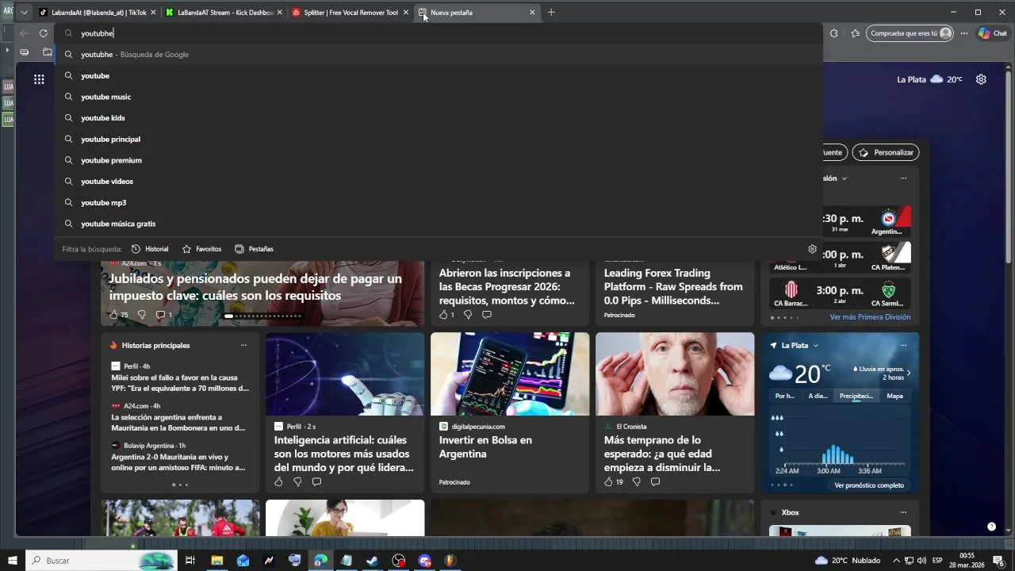Click the favorites star icon in toolbar
This screenshot has height=571, width=1015.
tap(855, 33)
